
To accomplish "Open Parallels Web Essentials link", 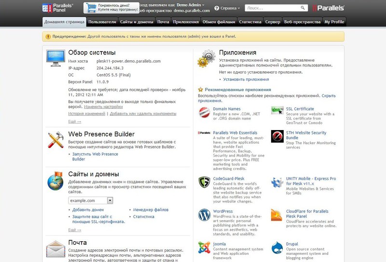I will pyautogui.click(x=235, y=133).
